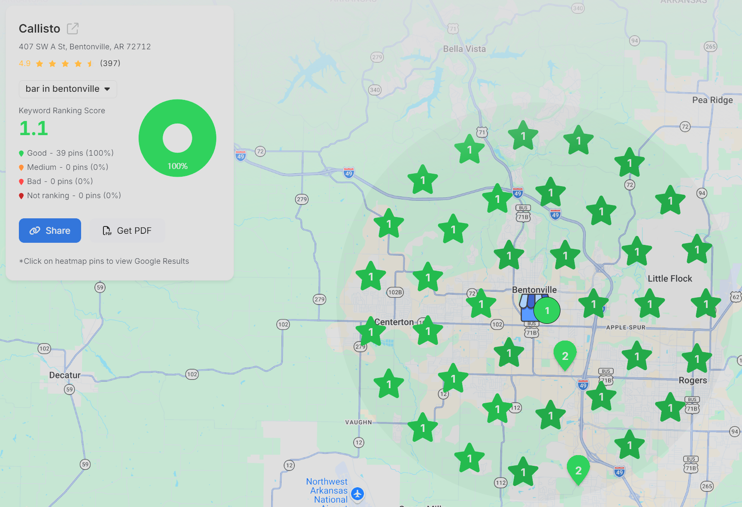Open rank 2 pin at bottom near I-49
The image size is (742, 507).
[578, 471]
